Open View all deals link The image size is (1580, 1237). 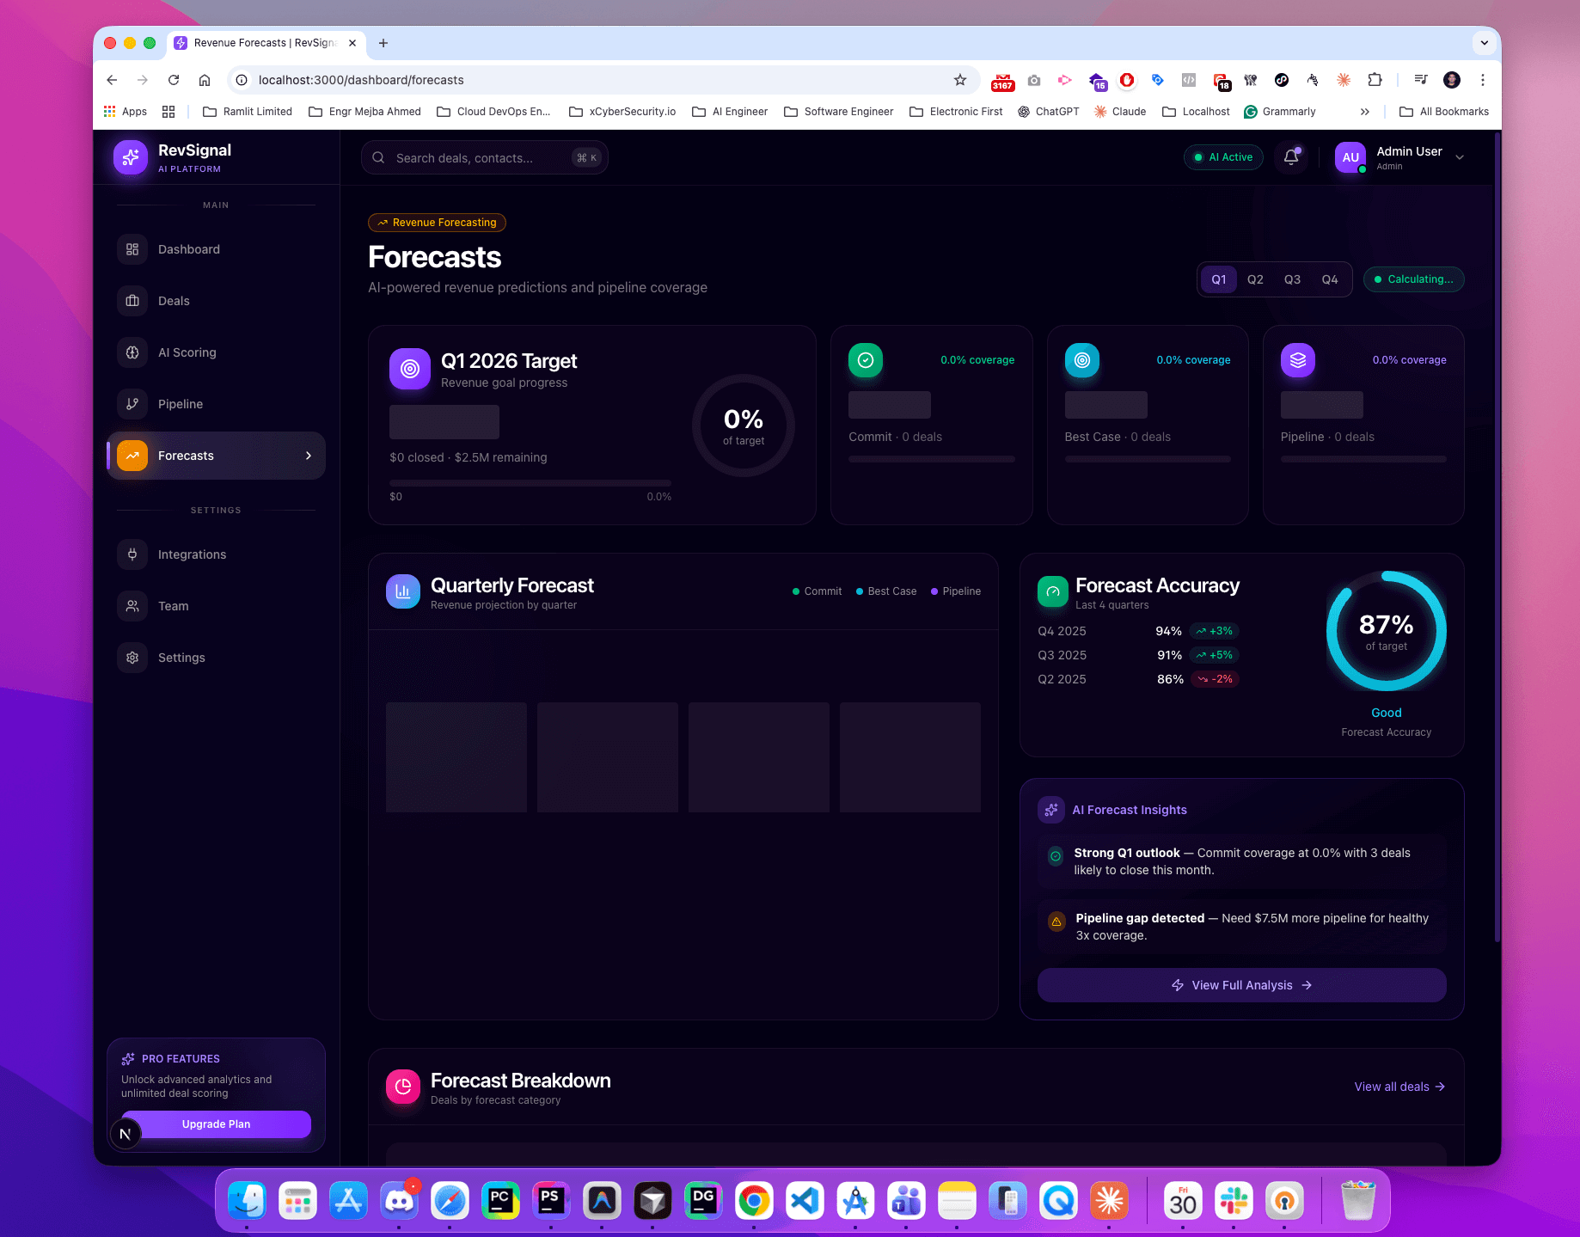[x=1399, y=1087]
